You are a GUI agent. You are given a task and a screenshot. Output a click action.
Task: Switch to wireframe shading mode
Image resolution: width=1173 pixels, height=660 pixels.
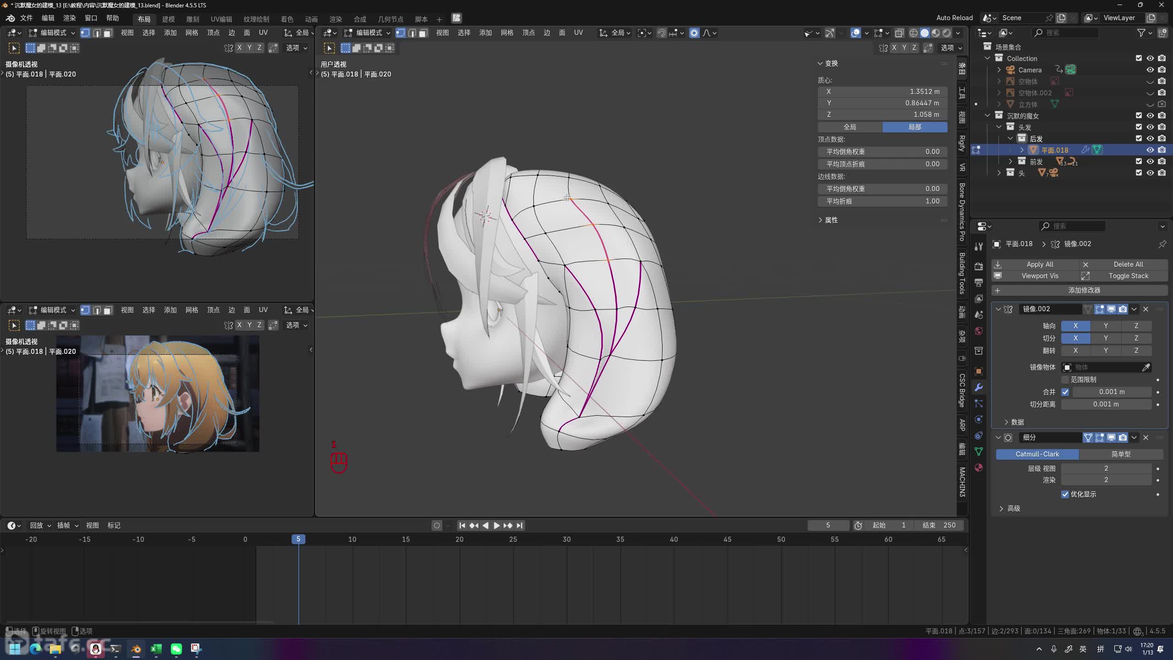pyautogui.click(x=913, y=33)
